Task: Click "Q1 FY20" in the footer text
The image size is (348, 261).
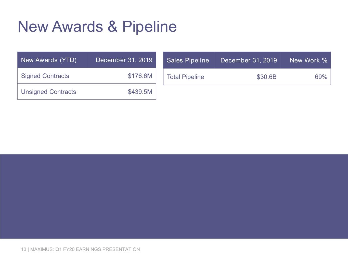Action: (x=65, y=249)
